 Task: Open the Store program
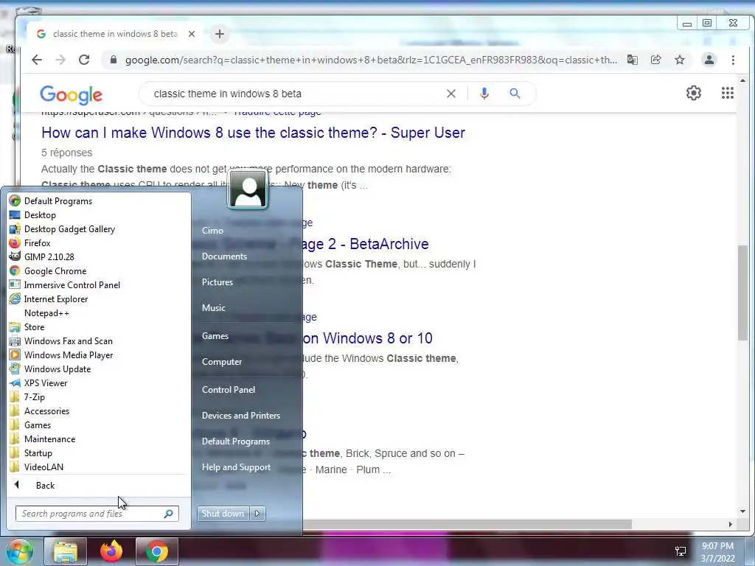point(34,326)
